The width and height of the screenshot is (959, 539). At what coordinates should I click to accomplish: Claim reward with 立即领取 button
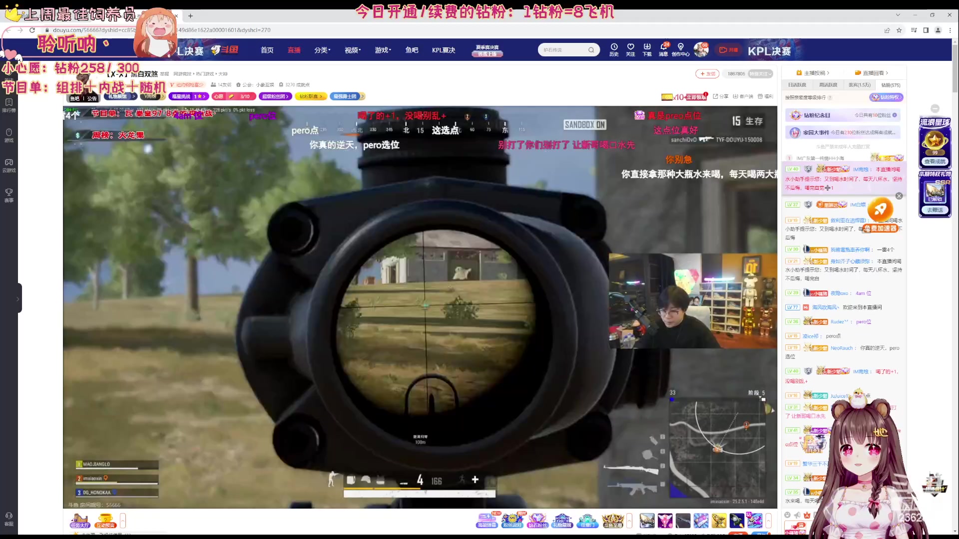[696, 97]
